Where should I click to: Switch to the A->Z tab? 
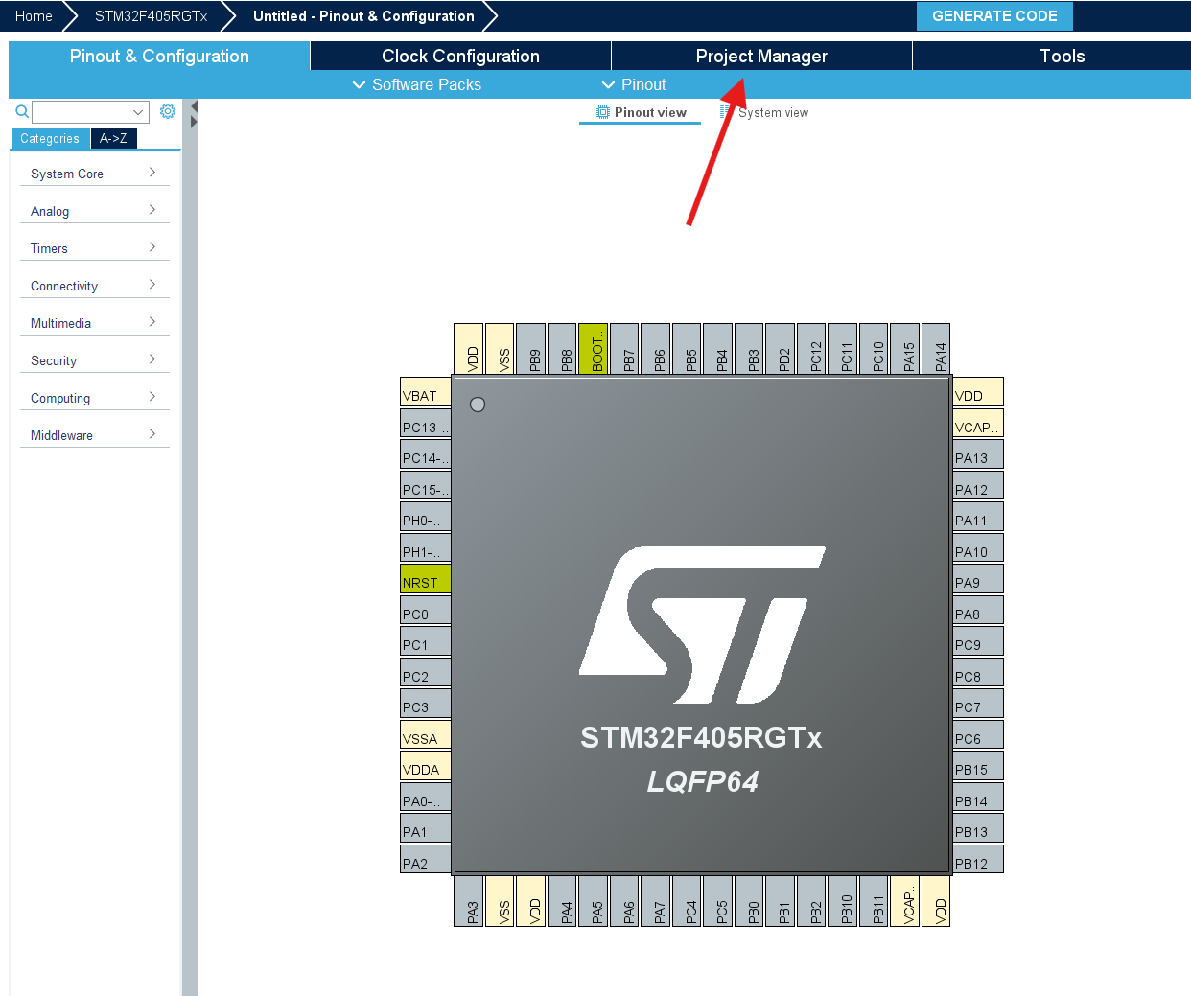pyautogui.click(x=113, y=139)
